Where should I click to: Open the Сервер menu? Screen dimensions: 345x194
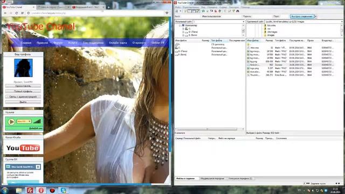223,7
